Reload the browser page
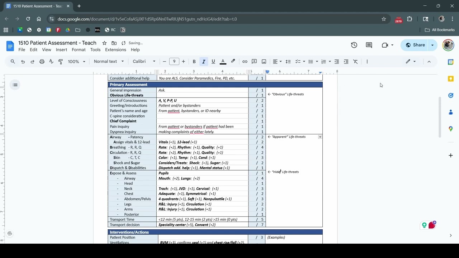 click(28, 19)
